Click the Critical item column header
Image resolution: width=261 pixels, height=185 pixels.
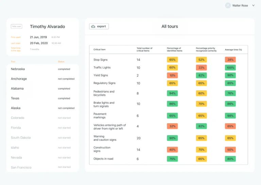100,50
